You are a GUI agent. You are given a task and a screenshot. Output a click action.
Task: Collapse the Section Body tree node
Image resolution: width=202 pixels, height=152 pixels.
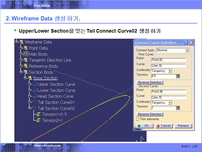[21, 72]
